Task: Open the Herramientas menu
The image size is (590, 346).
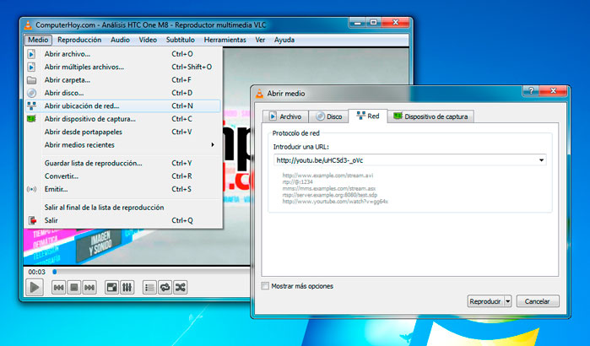Action: pos(225,40)
